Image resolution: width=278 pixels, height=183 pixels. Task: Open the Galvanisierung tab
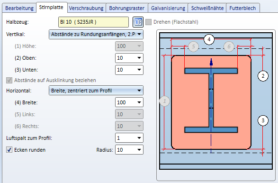(168, 8)
